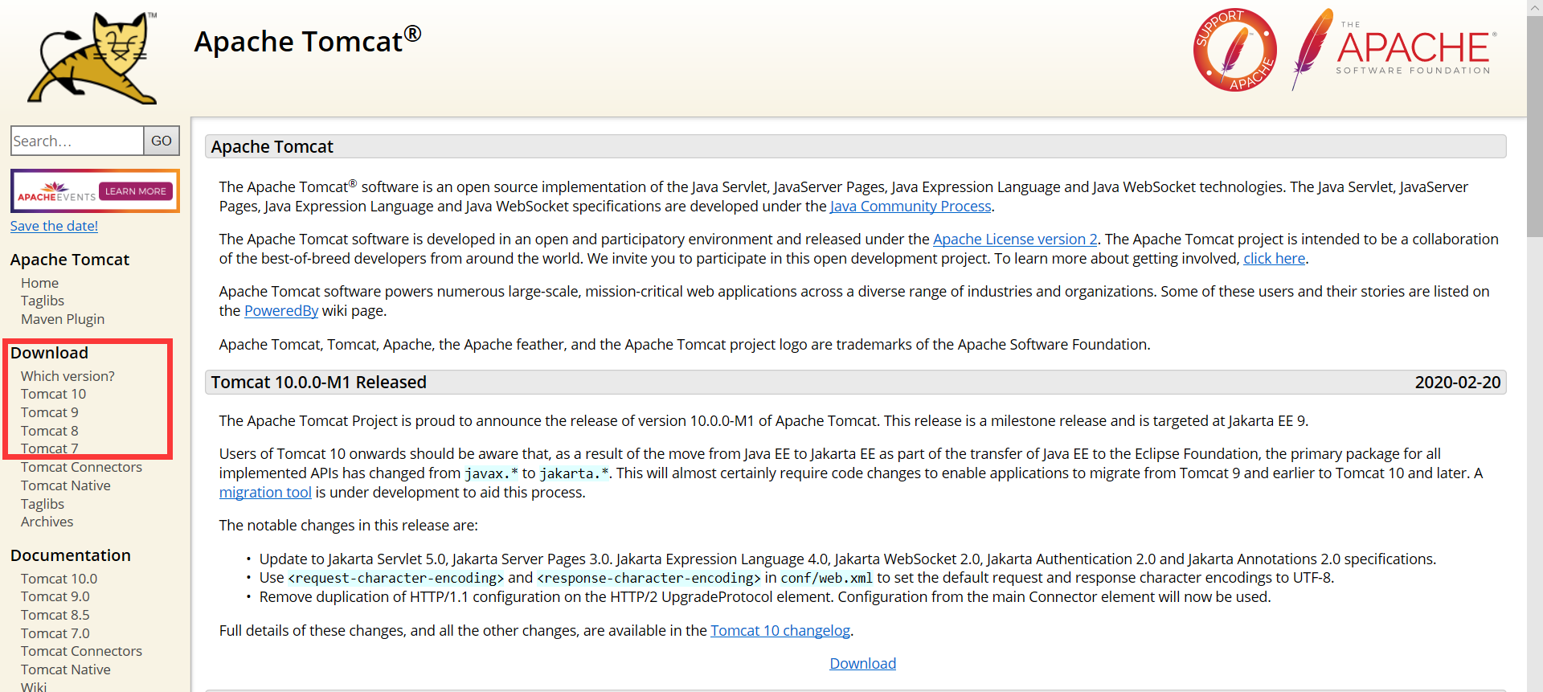The width and height of the screenshot is (1543, 692).
Task: Open Tomcat Native under Download
Action: click(66, 485)
